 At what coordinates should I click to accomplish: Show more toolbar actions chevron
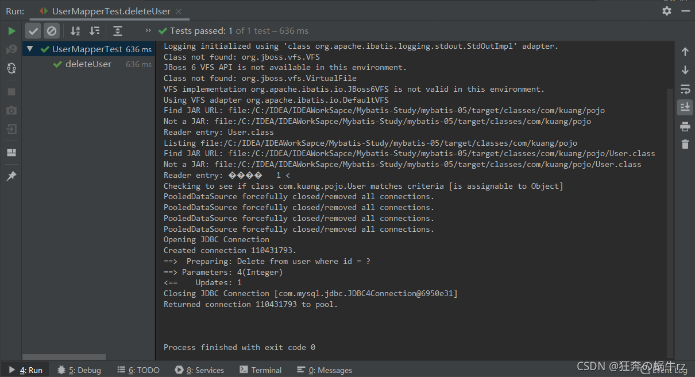(x=148, y=30)
